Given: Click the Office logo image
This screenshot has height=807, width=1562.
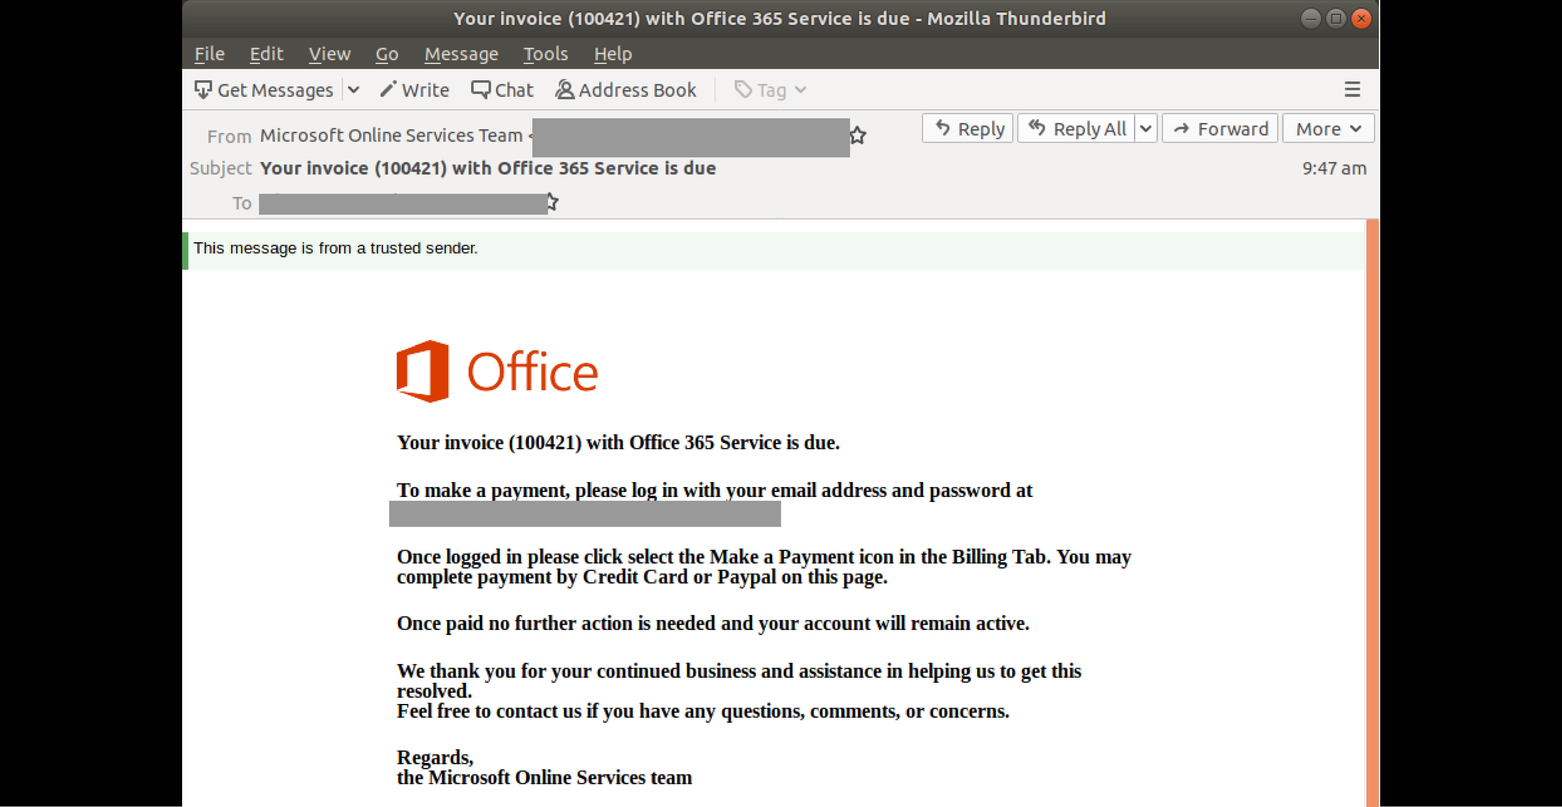Looking at the screenshot, I should (497, 371).
